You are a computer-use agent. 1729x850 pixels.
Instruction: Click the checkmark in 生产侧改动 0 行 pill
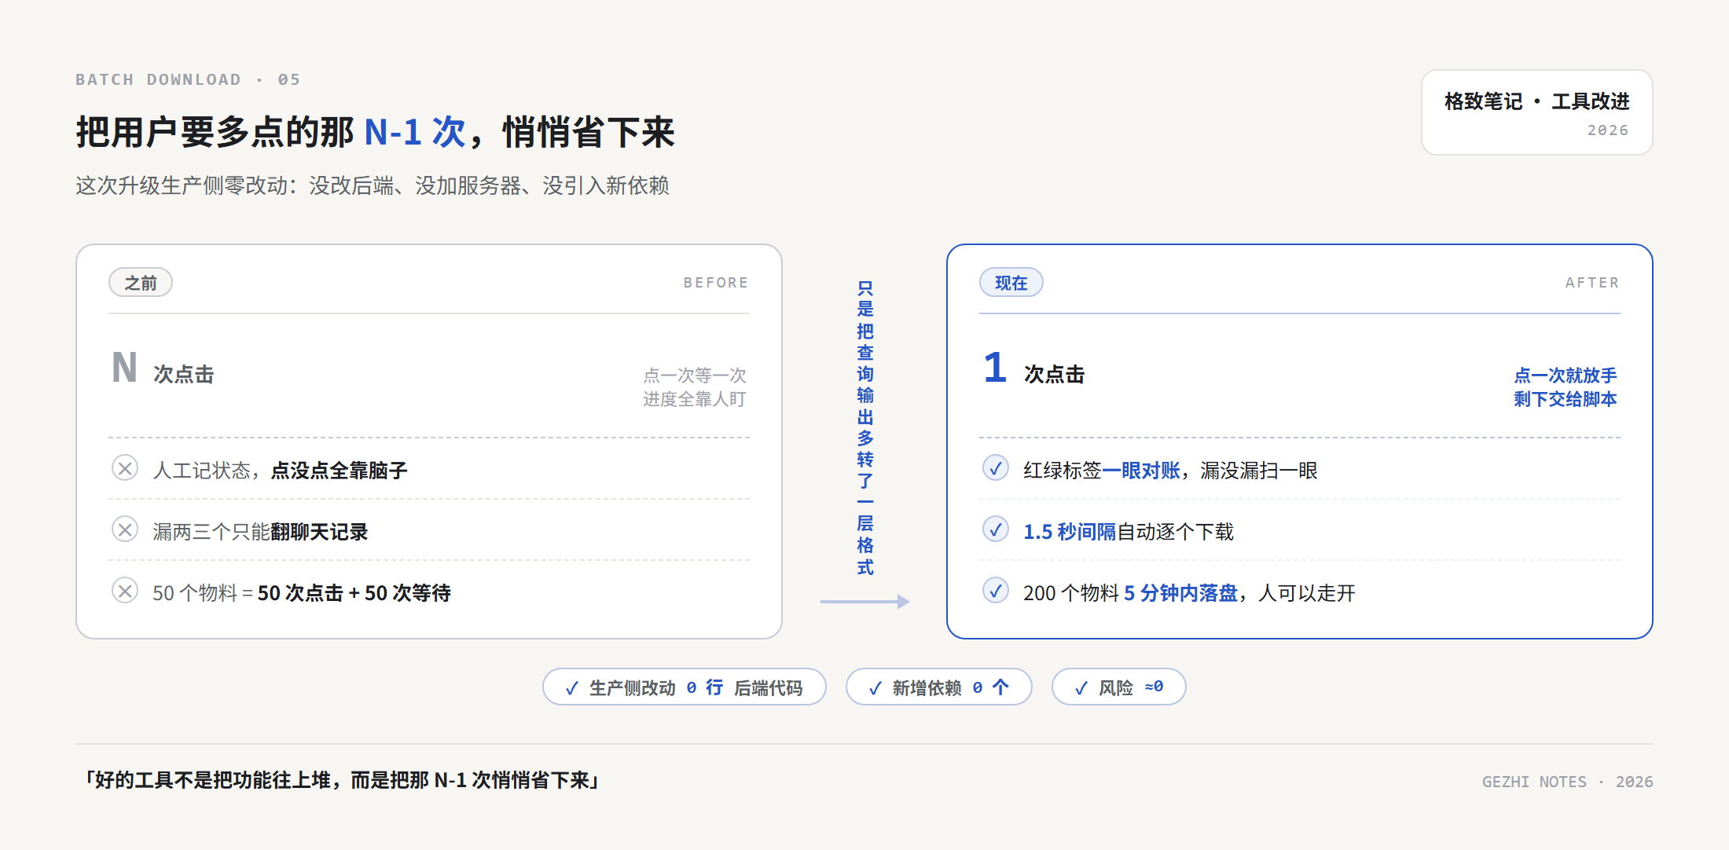pyautogui.click(x=572, y=688)
